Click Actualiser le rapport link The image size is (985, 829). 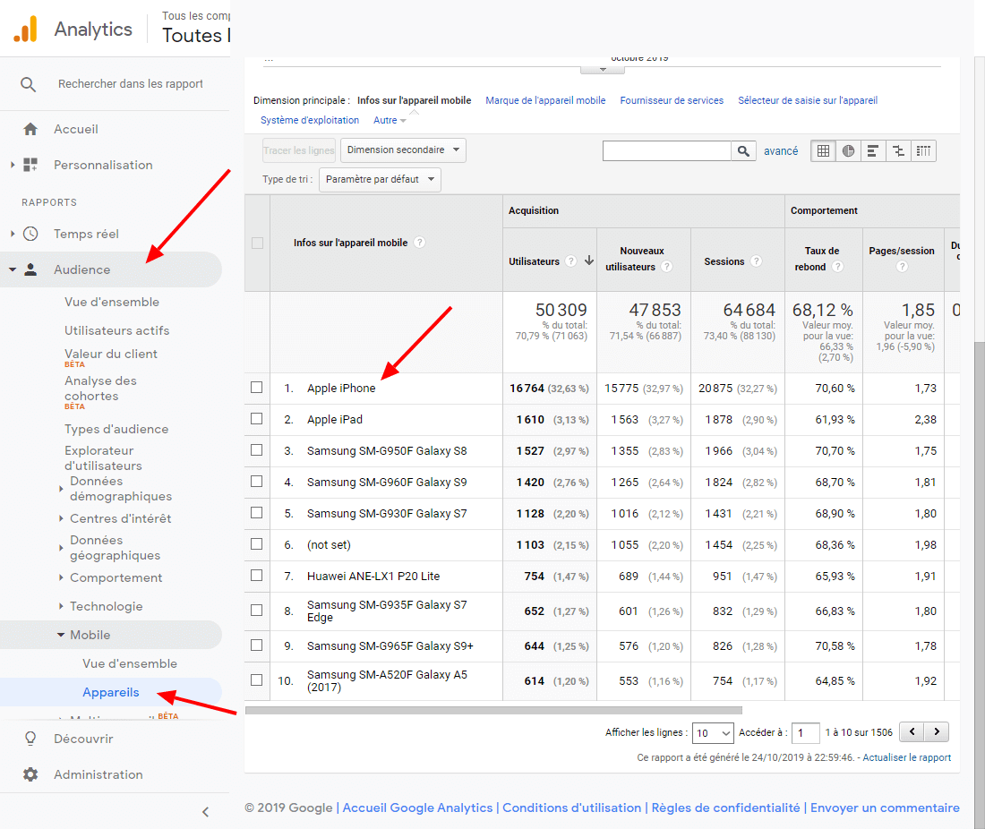click(906, 757)
